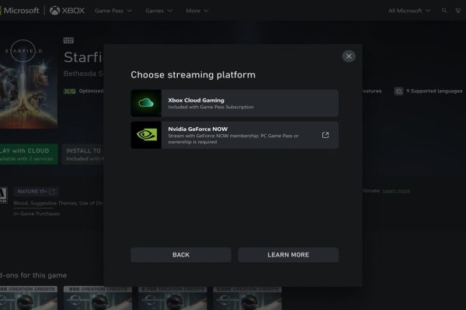Go back with the BACK button

pyautogui.click(x=181, y=255)
